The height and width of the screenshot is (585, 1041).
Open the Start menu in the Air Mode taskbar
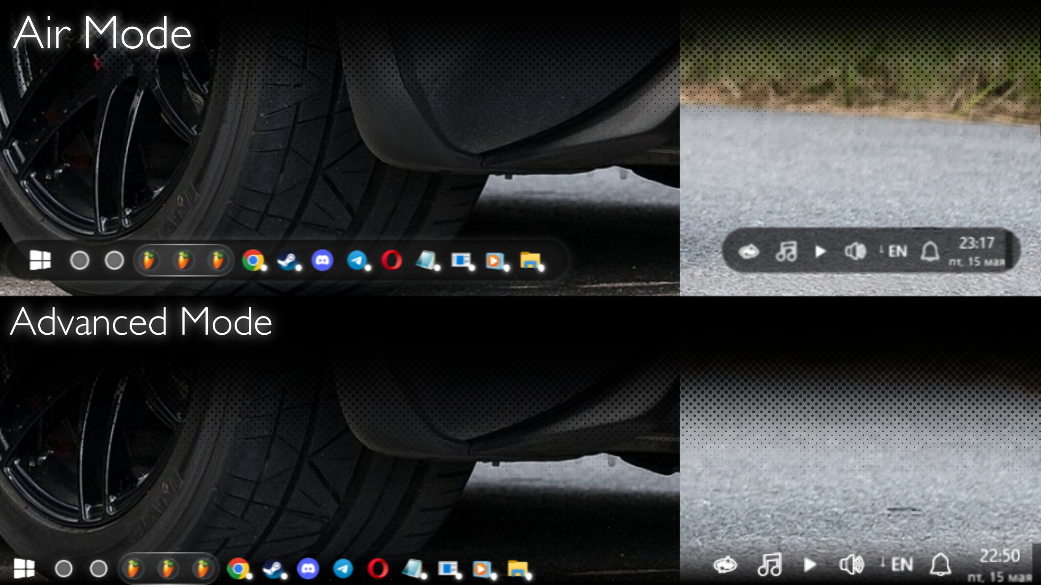coord(40,260)
